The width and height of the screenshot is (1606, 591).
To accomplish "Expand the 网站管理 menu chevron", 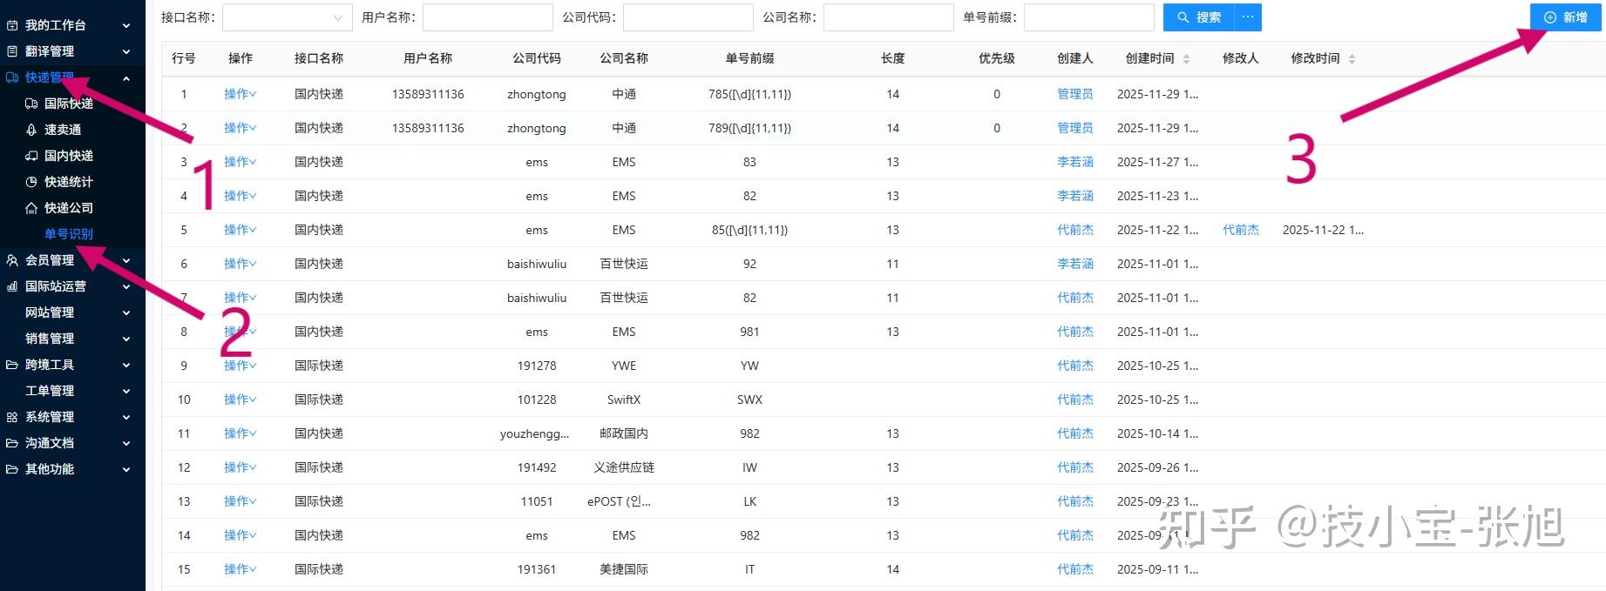I will pos(126,313).
